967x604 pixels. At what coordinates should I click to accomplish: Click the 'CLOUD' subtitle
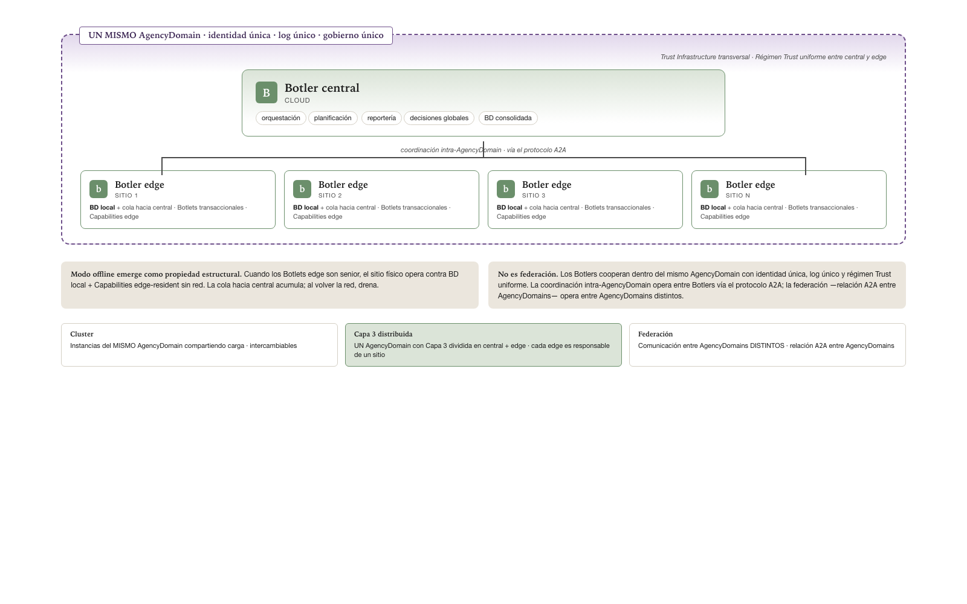297,101
